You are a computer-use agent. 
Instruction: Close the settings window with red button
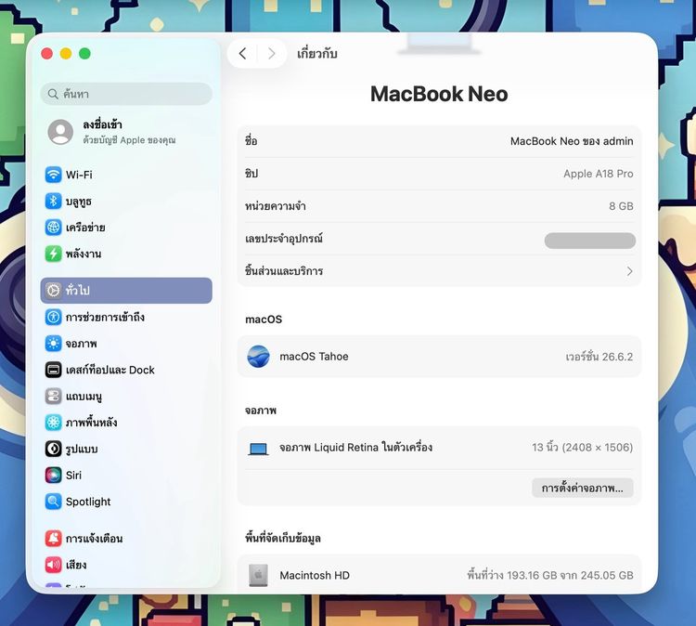click(47, 54)
